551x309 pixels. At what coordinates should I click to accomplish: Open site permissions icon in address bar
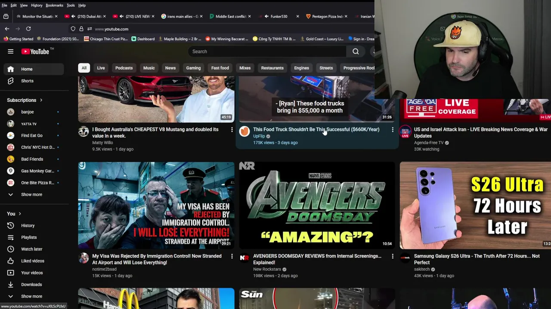[89, 29]
